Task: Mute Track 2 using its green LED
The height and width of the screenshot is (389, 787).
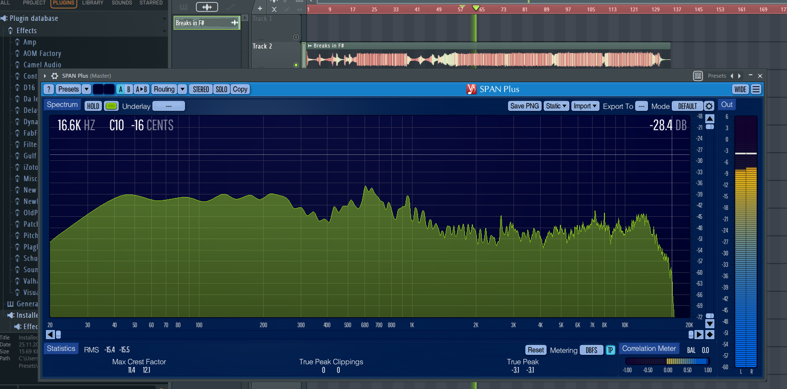Action: (296, 65)
